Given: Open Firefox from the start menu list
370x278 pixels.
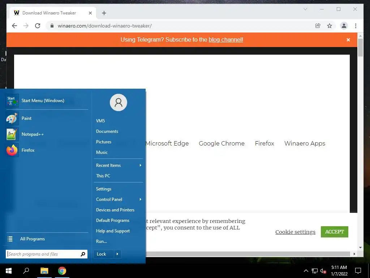Looking at the screenshot, I should coord(47,150).
